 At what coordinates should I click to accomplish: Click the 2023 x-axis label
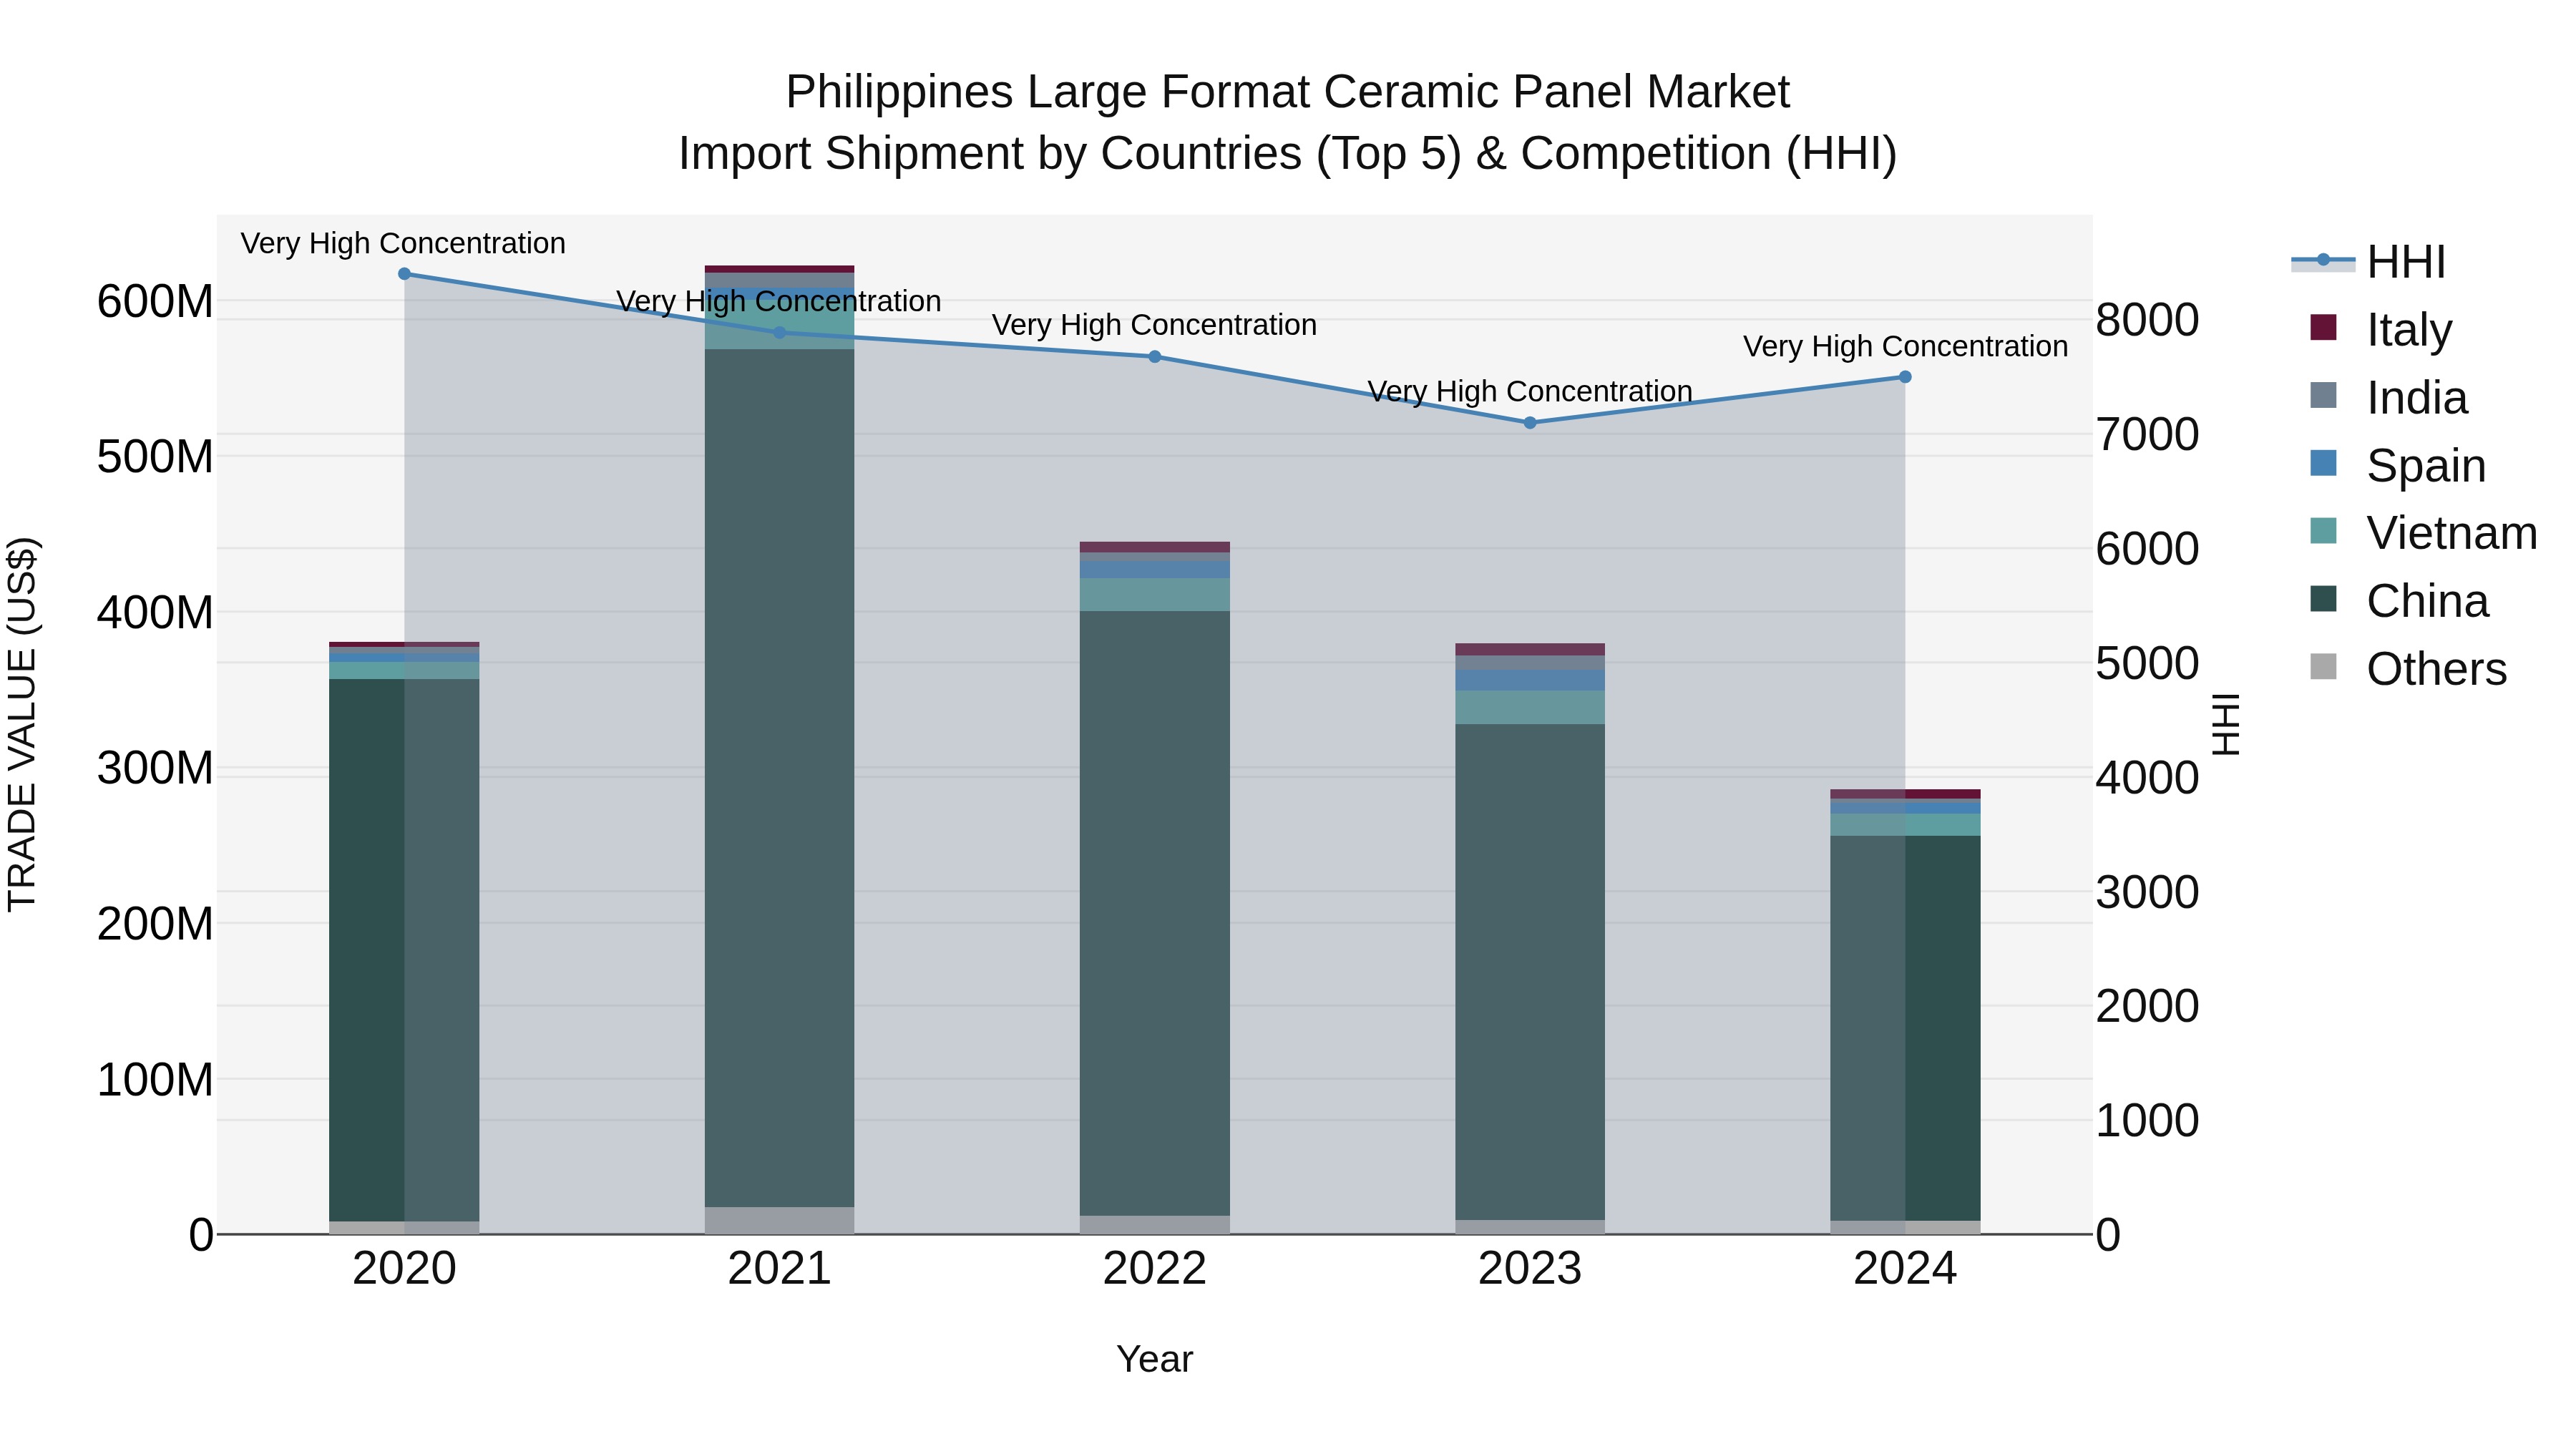pos(1530,1269)
